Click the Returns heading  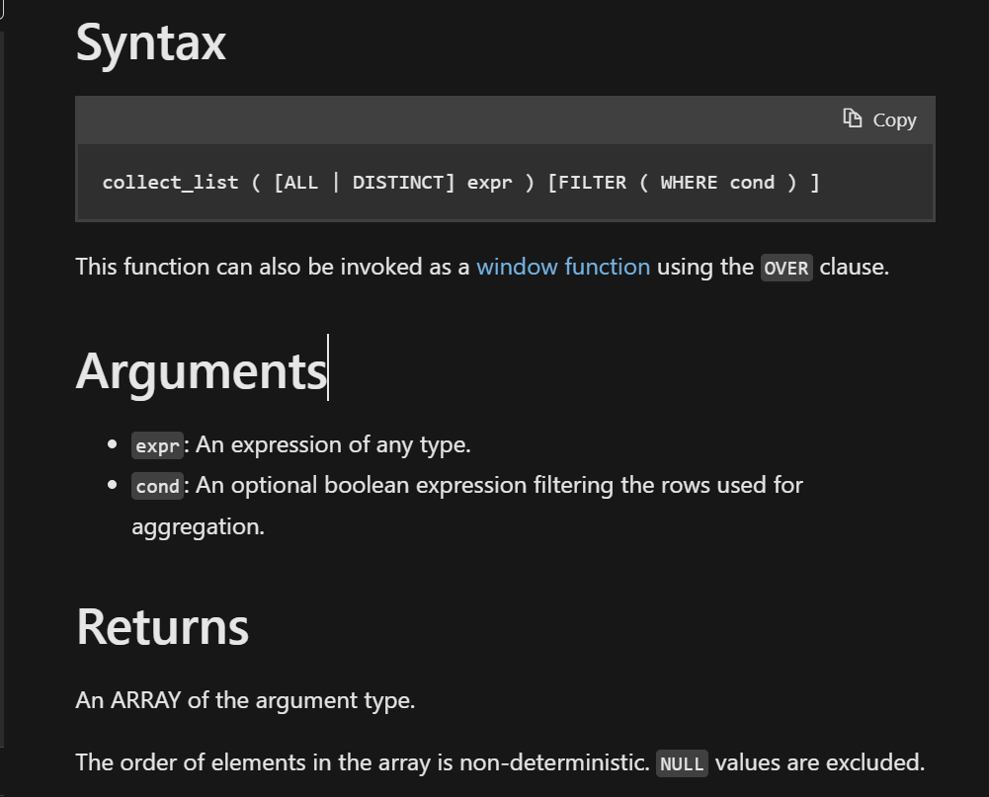point(161,626)
